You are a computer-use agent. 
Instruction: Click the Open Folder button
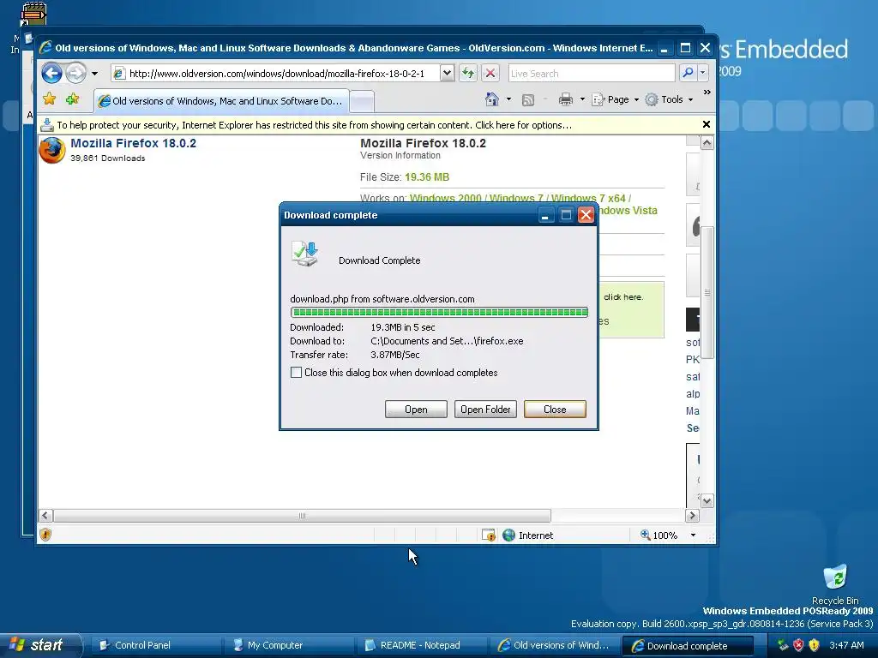pos(485,409)
